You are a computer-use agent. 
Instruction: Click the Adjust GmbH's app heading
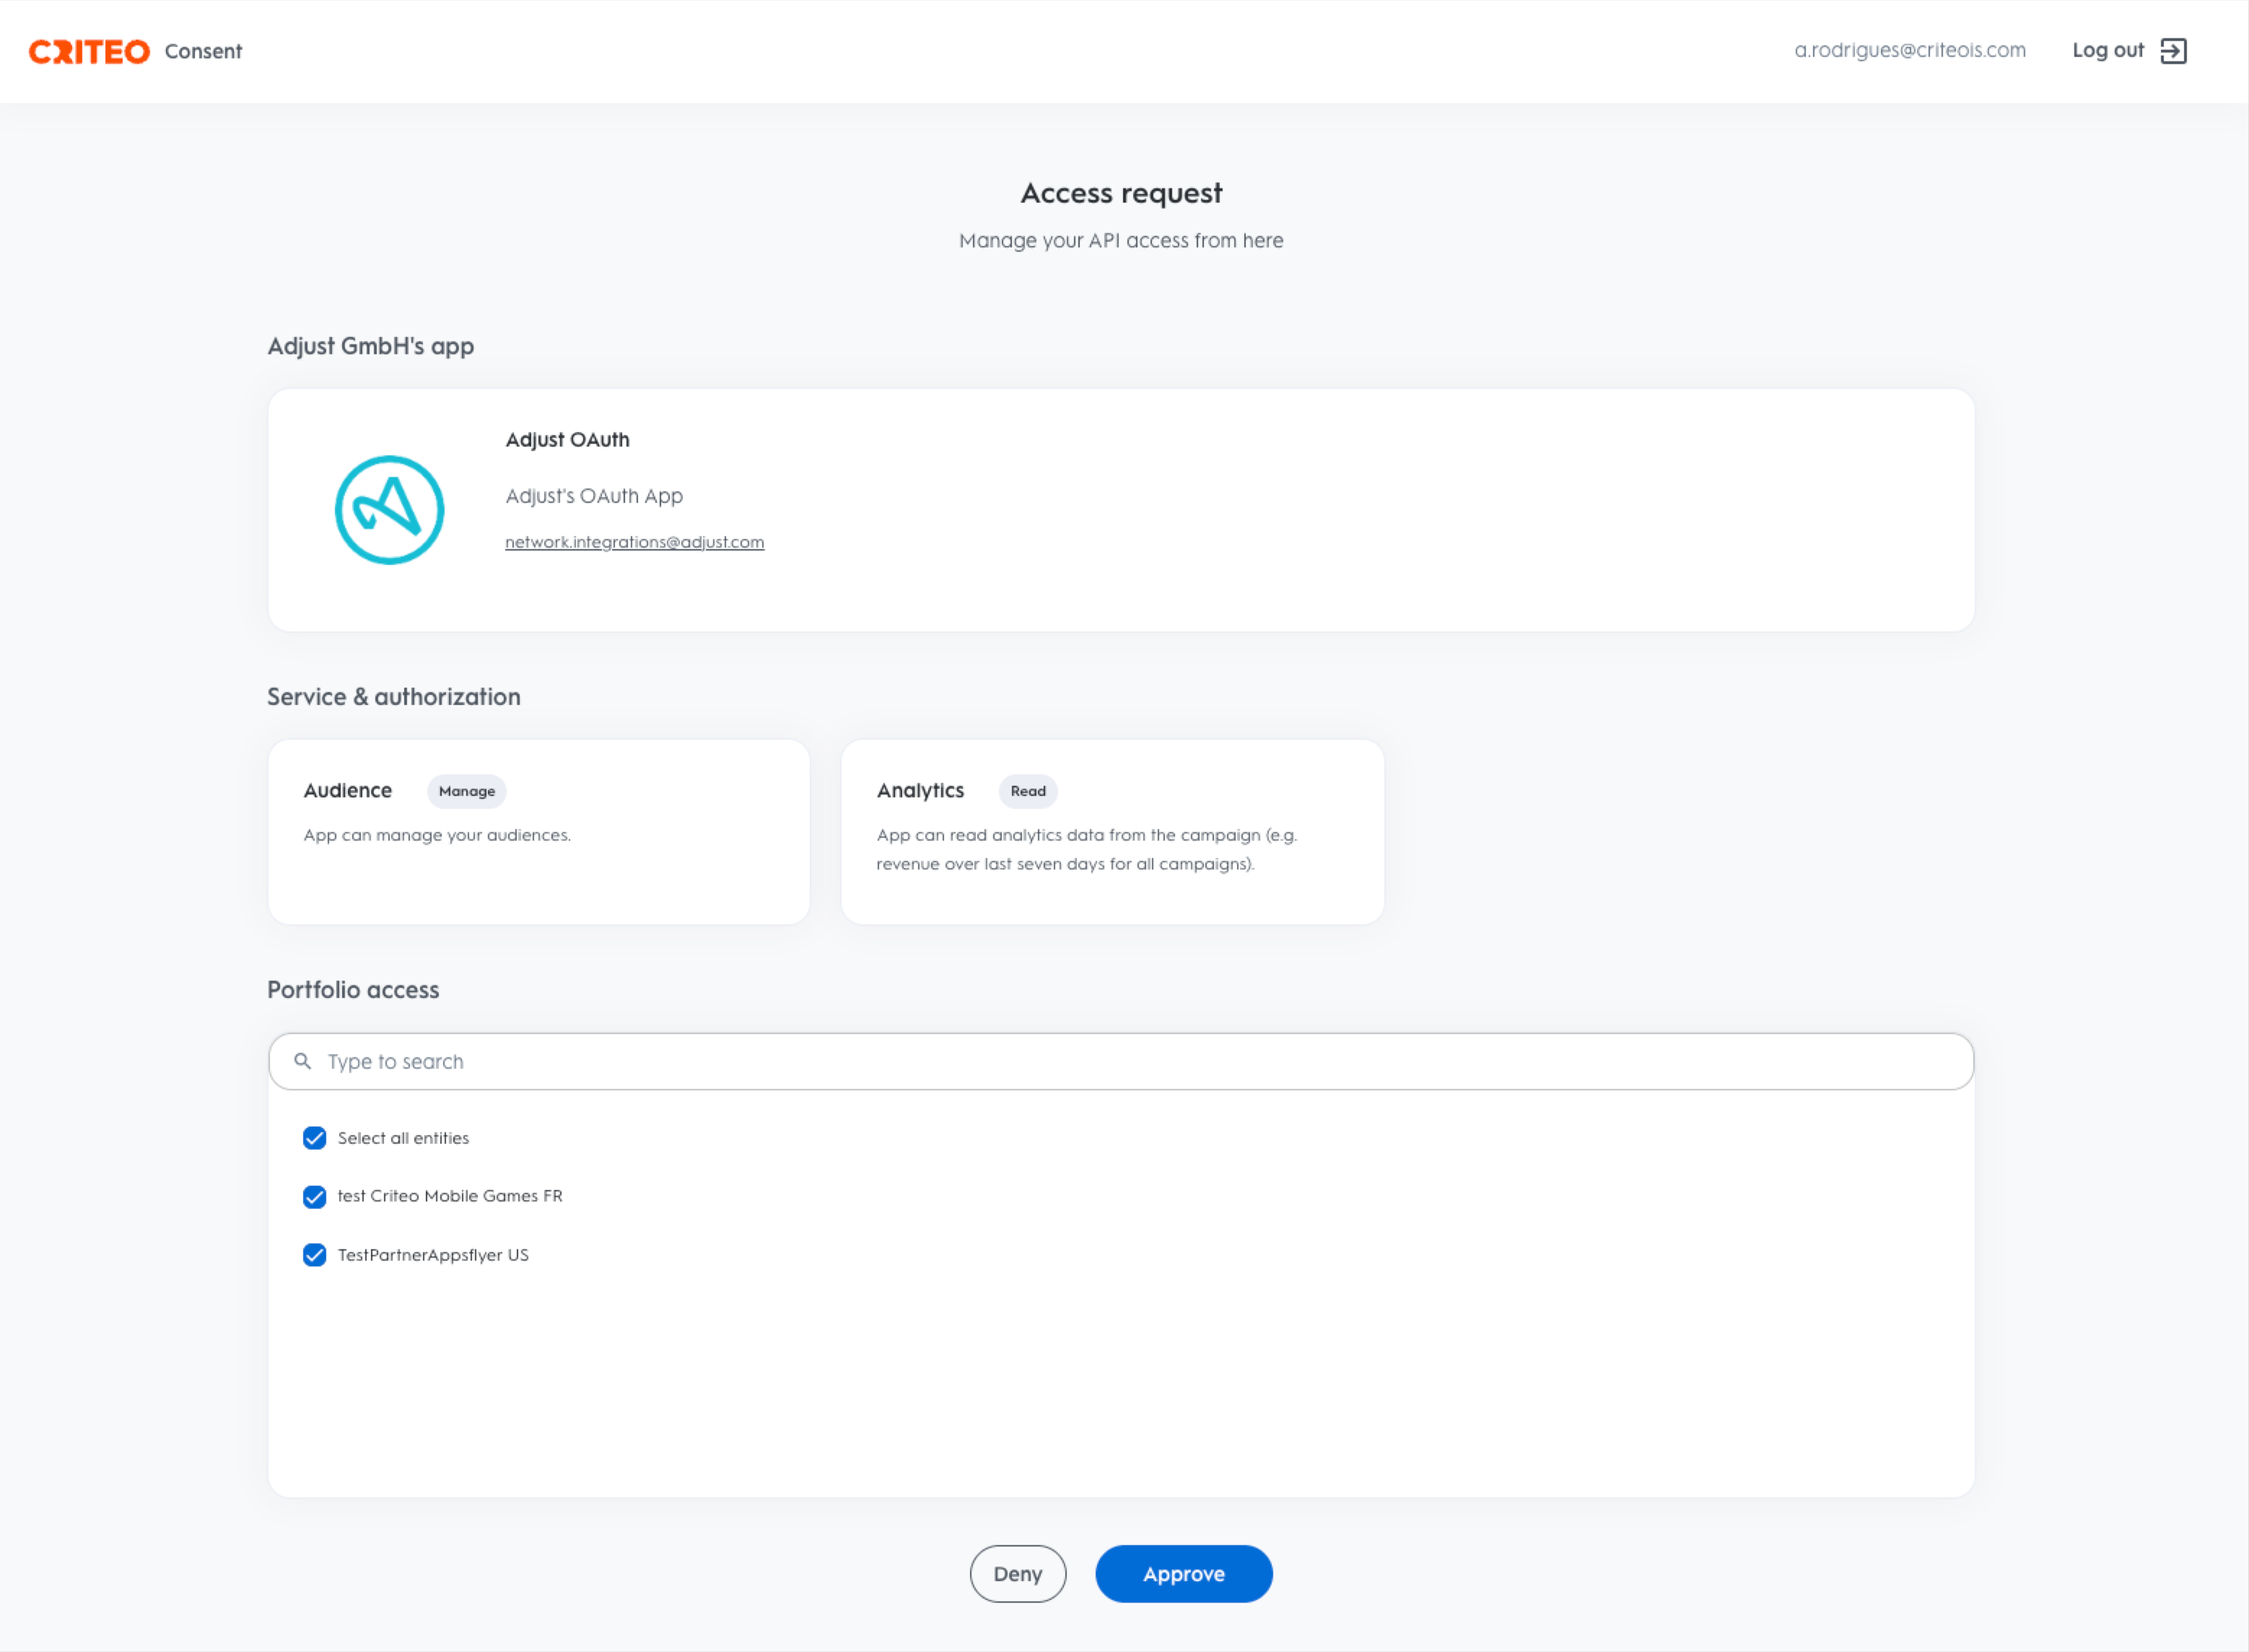tap(371, 346)
